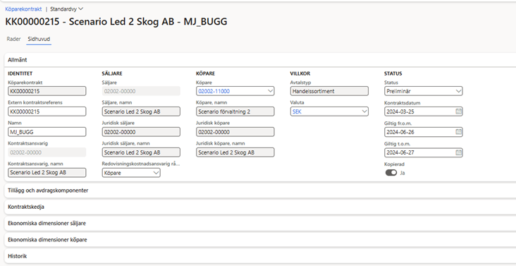
Task: Switch to the Rader tab
Action: (x=13, y=40)
